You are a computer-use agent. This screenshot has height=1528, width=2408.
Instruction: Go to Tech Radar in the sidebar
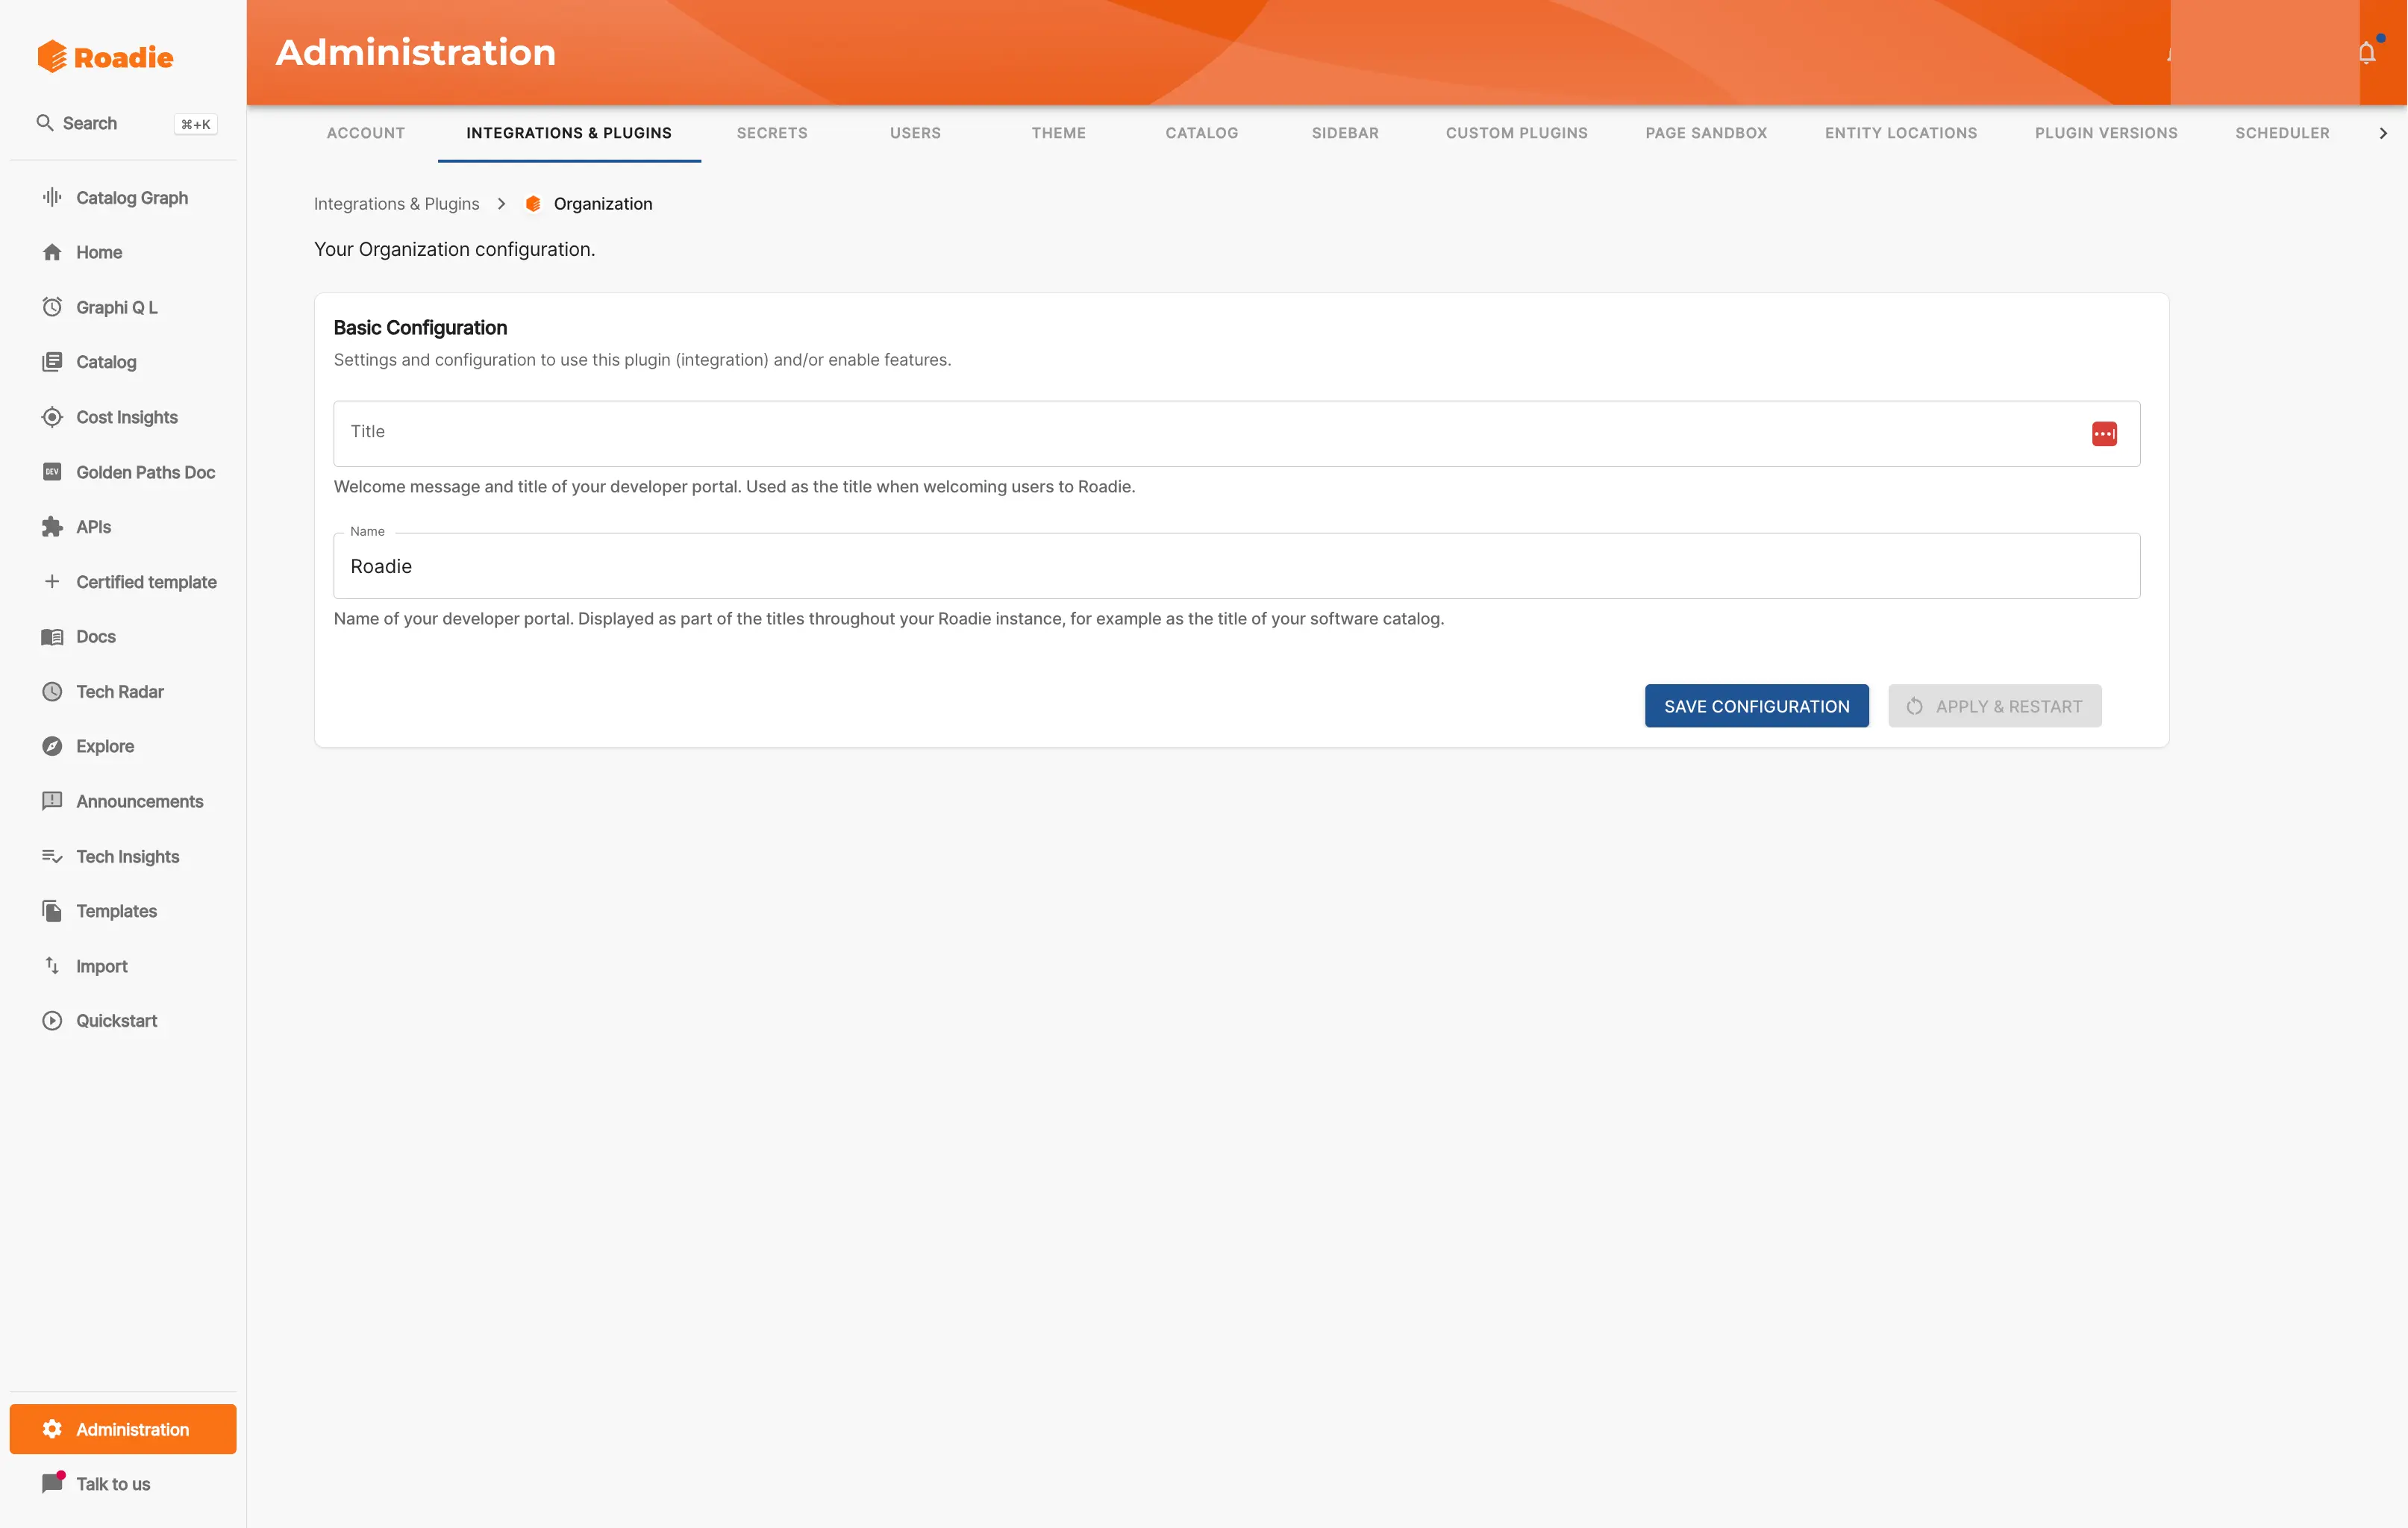[119, 692]
